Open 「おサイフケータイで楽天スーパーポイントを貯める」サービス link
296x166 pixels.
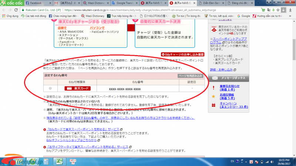coord(87,147)
